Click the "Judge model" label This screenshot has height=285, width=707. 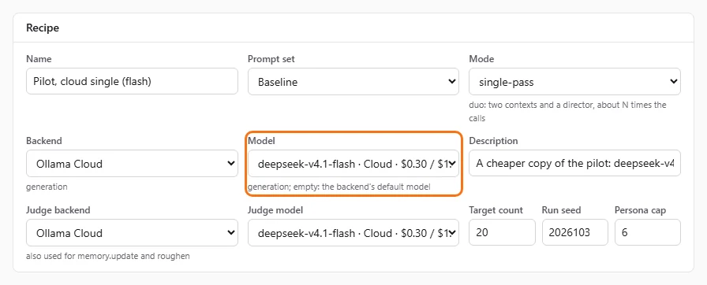(275, 210)
